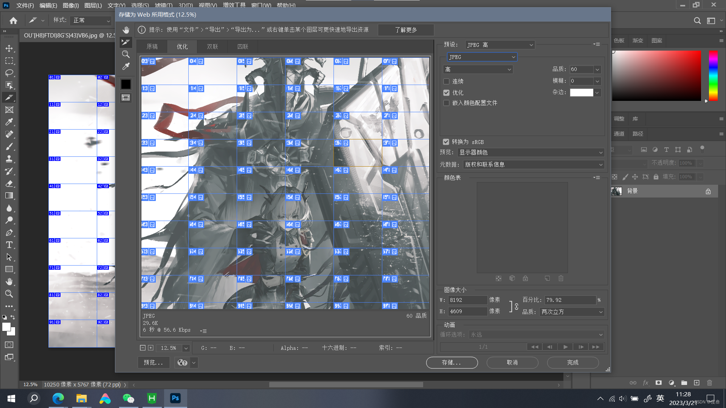726x408 pixels.
Task: Open the 预览 显示器颜色 dropdown
Action: 531,152
